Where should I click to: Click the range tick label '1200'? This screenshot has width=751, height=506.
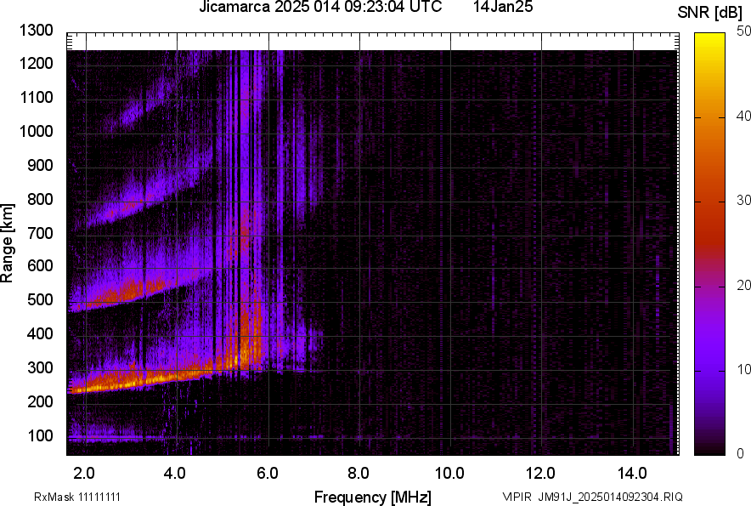tap(36, 64)
